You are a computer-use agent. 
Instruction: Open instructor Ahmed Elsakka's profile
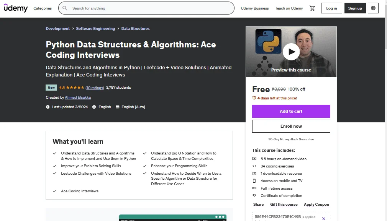click(78, 97)
